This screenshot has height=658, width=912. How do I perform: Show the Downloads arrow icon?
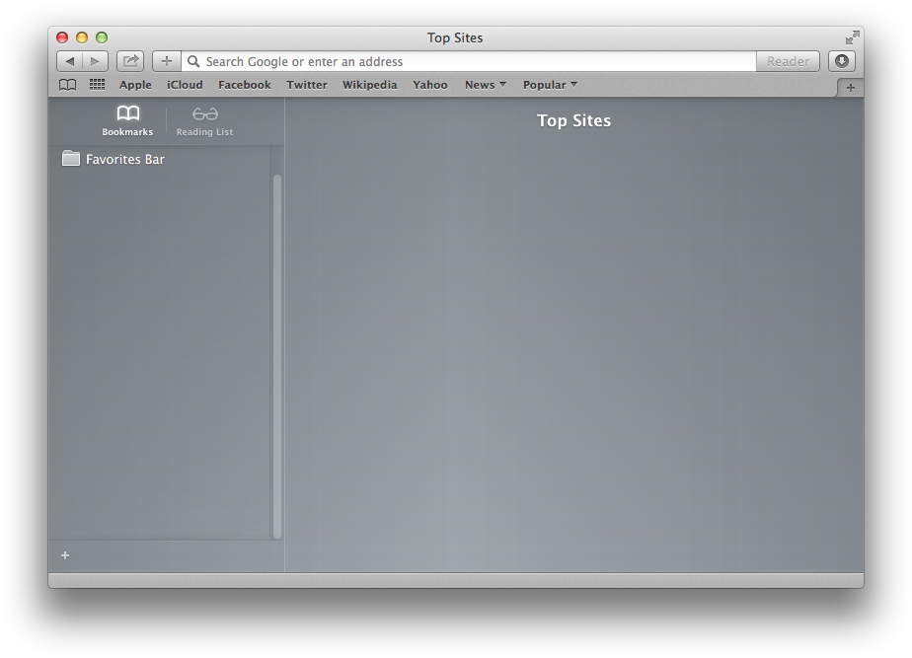(x=841, y=61)
